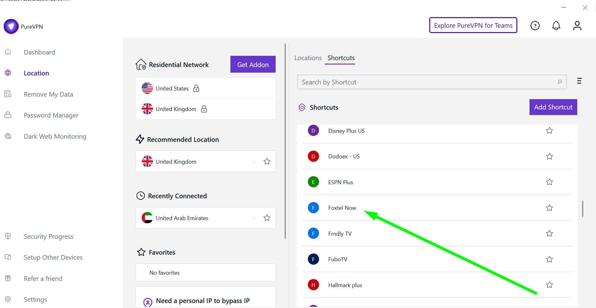Click Explore PureVPN for Teams button

473,25
